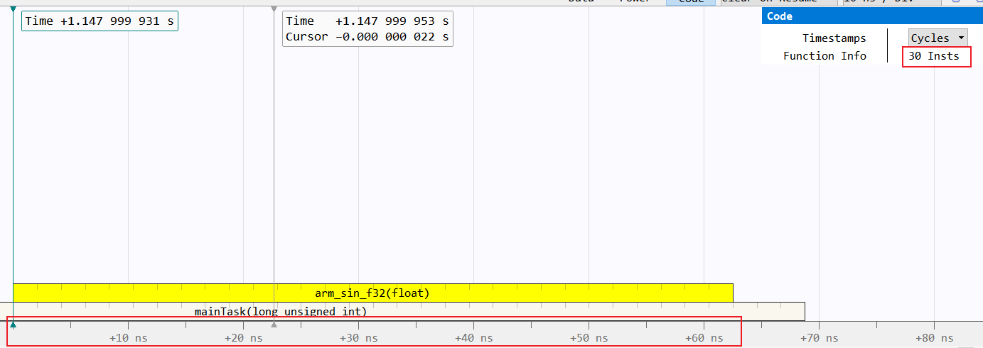Click the Timestamps label in Code panel
The image size is (983, 348).
click(834, 38)
